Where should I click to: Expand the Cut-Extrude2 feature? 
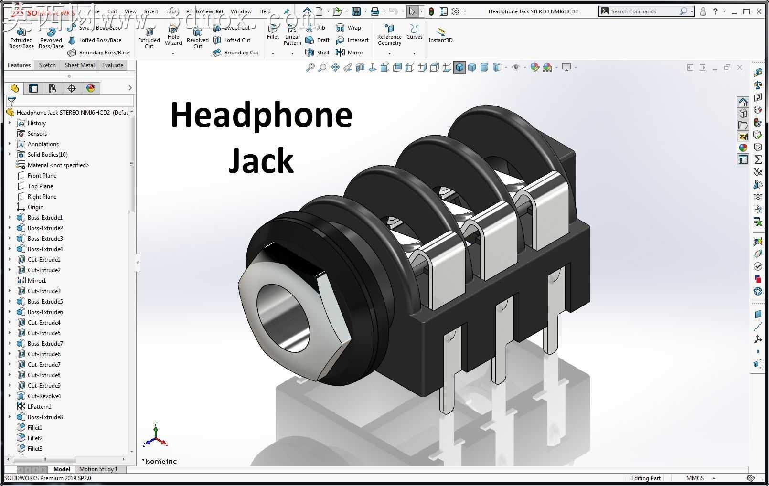(x=10, y=270)
